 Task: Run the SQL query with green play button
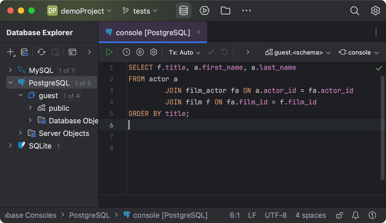(109, 52)
